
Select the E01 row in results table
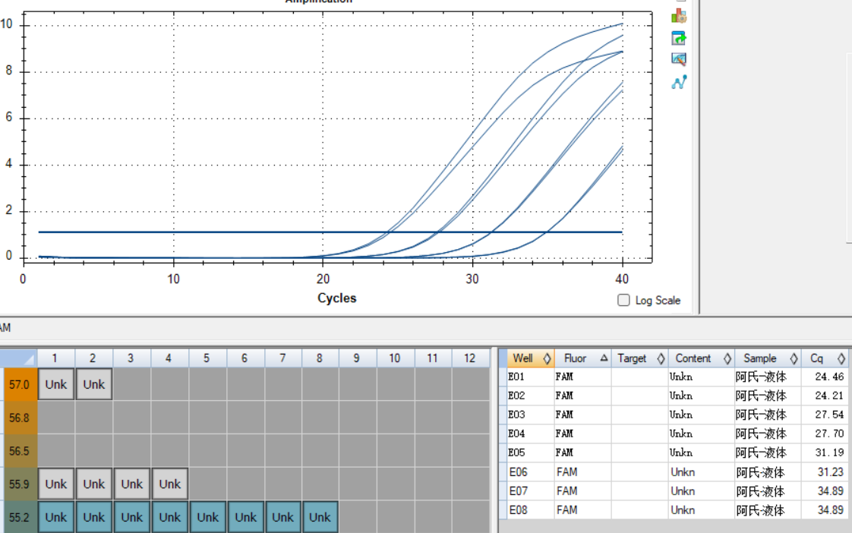pos(674,377)
